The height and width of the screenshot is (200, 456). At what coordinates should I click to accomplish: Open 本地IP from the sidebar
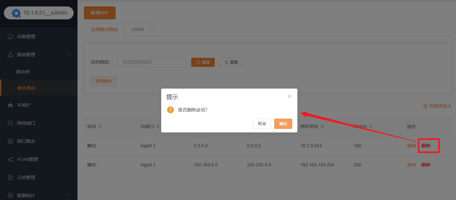tap(24, 105)
